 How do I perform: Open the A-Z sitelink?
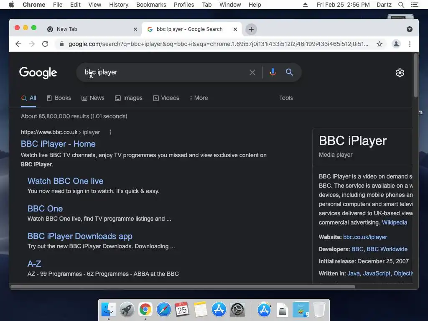click(x=34, y=264)
